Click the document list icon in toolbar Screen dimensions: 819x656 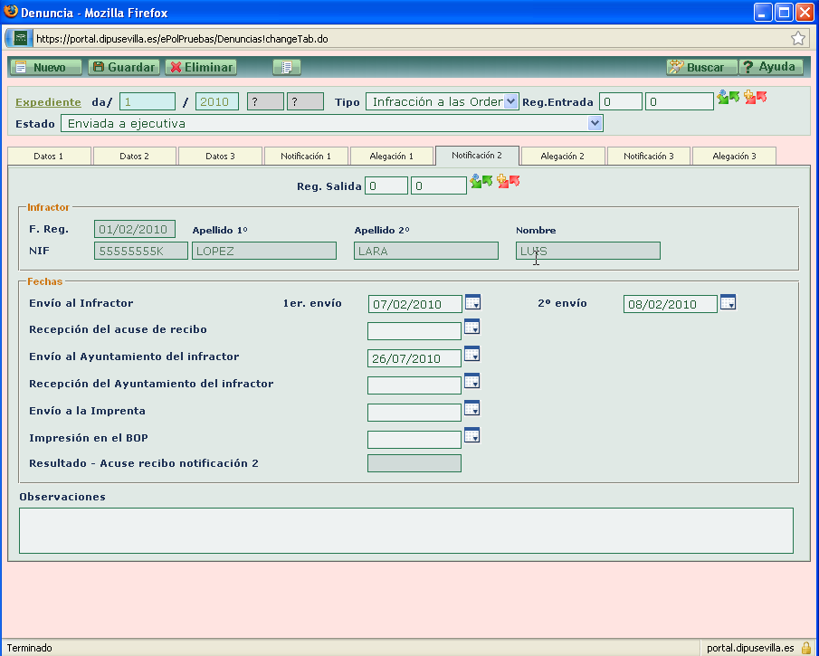[286, 68]
